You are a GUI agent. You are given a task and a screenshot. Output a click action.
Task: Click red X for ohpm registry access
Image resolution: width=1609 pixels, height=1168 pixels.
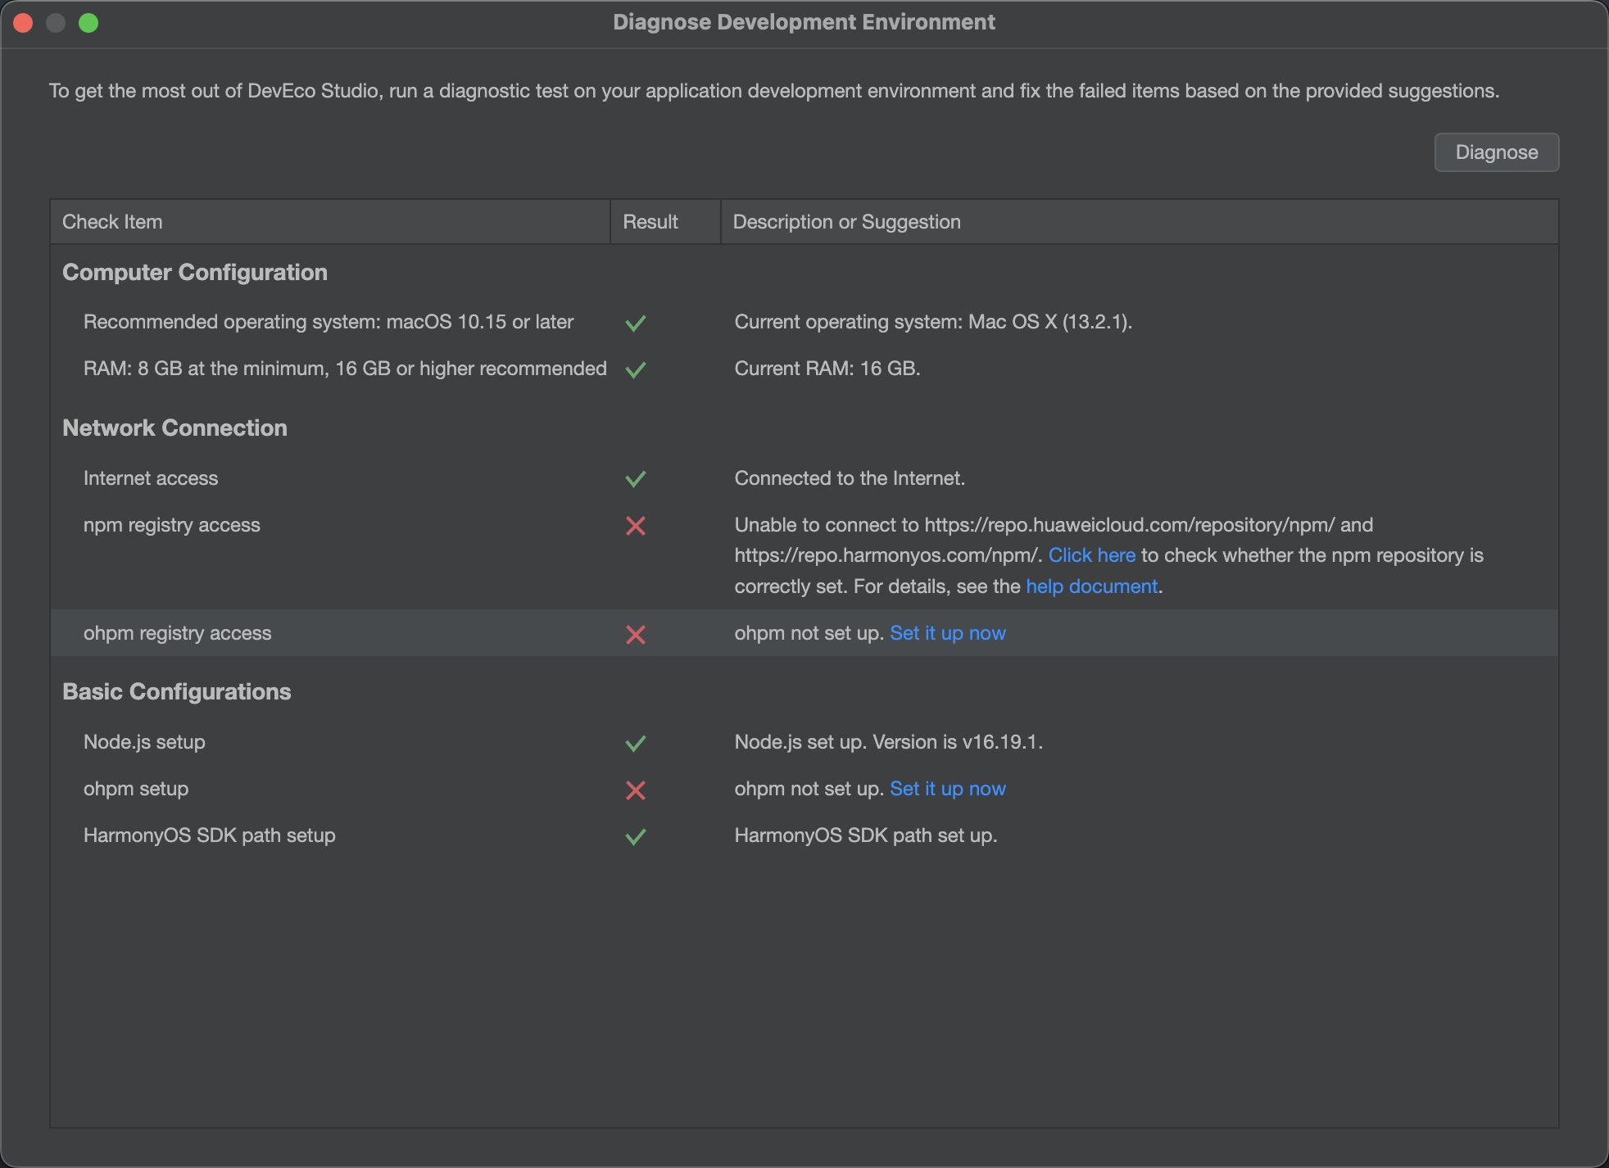coord(636,634)
